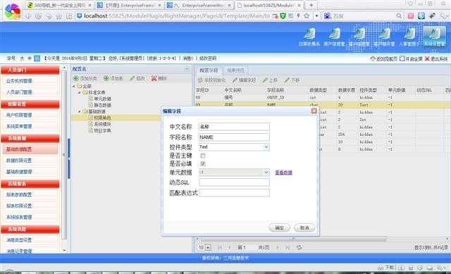The height and width of the screenshot is (274, 451).
Task: Click the 人员部门管理 sidebar menu item
Action: (30, 92)
